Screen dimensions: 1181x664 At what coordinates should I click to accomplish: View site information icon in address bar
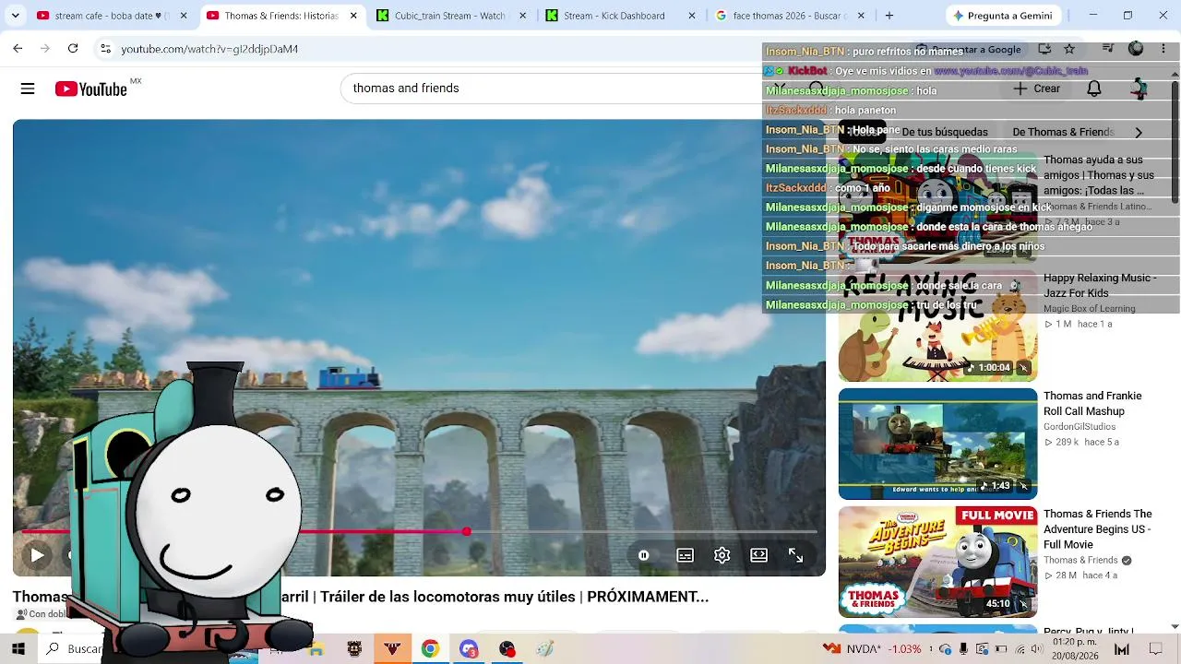point(106,49)
